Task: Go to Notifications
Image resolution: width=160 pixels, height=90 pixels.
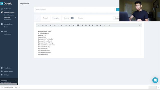Action: point(7,34)
